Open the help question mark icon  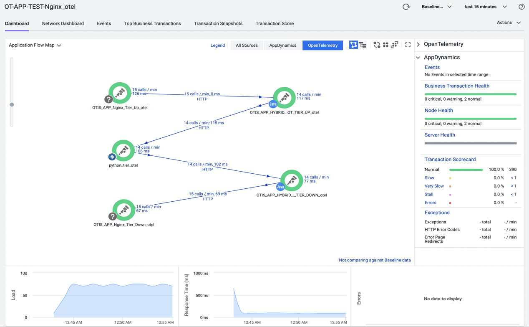coord(521,7)
